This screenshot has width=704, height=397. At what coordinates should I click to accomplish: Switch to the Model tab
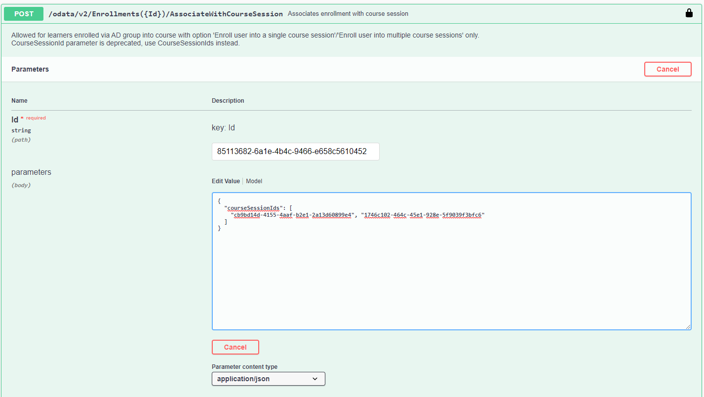pos(254,181)
